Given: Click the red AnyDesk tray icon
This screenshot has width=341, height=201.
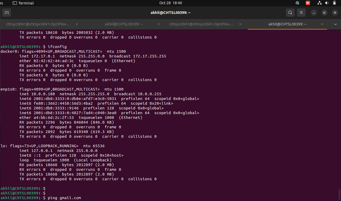Looking at the screenshot, I should point(308,3).
